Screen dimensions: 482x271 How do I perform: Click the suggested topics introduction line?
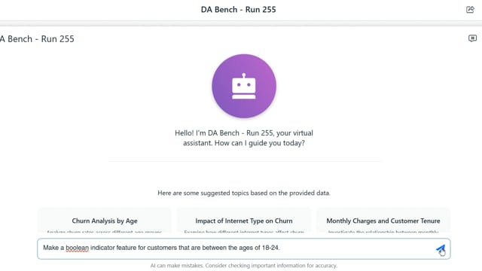(x=244, y=193)
